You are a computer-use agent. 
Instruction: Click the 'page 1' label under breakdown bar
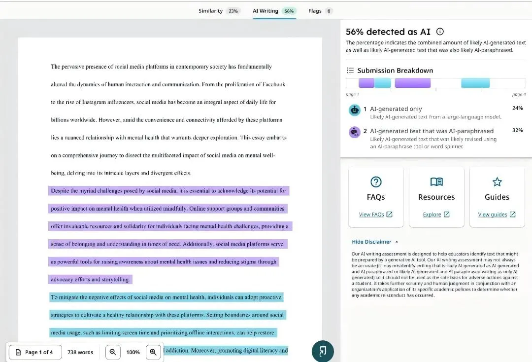point(352,94)
